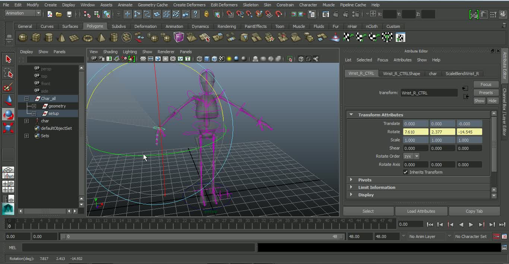The image size is (509, 264).
Task: Open the Skeleton menu
Action: (250, 5)
